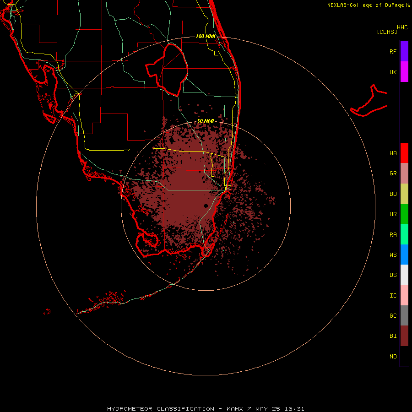Click the HA red color swatch
Screen dimensions: 412x412
(404, 153)
